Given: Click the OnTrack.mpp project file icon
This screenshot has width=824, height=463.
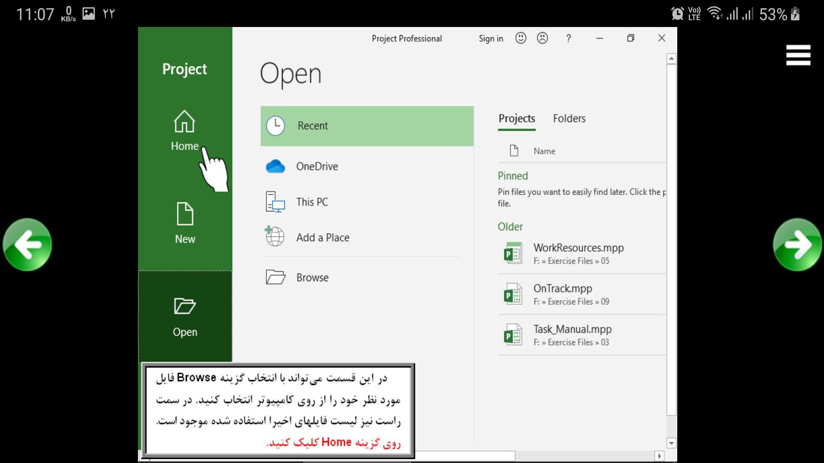Looking at the screenshot, I should (513, 294).
